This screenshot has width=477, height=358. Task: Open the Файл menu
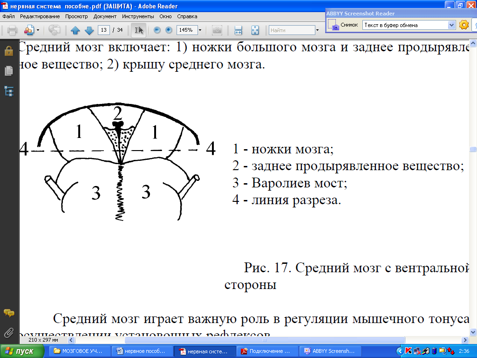pos(8,16)
